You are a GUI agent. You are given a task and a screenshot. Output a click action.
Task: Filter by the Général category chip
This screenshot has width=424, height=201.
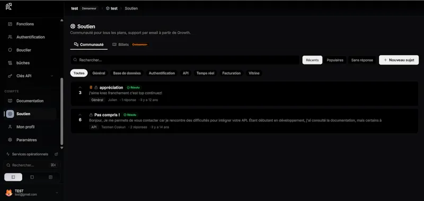[99, 73]
